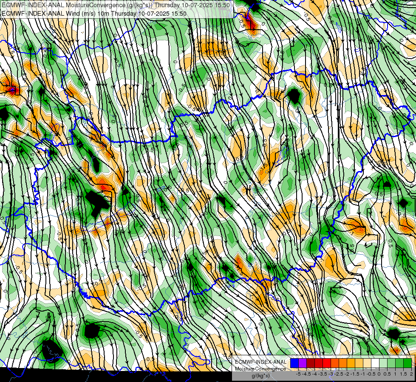Click the white swatch left of 0 tick
Screen dimensions: 416x382
coord(375,363)
